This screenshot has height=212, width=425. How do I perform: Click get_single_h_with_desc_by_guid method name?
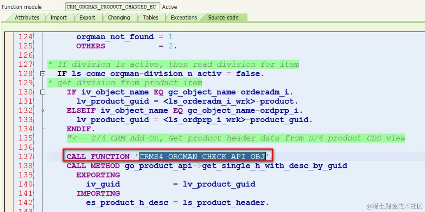(275, 166)
